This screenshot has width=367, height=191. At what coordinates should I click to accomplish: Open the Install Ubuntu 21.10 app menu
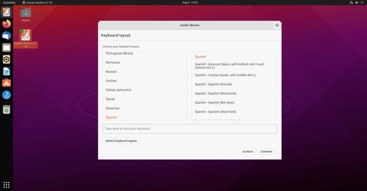(x=37, y=2)
